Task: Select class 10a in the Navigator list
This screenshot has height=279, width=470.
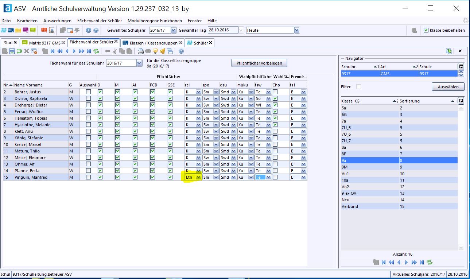Action: 399,180
